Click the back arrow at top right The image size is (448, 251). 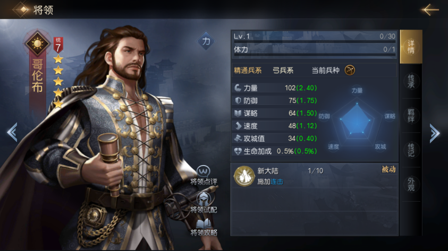click(430, 10)
